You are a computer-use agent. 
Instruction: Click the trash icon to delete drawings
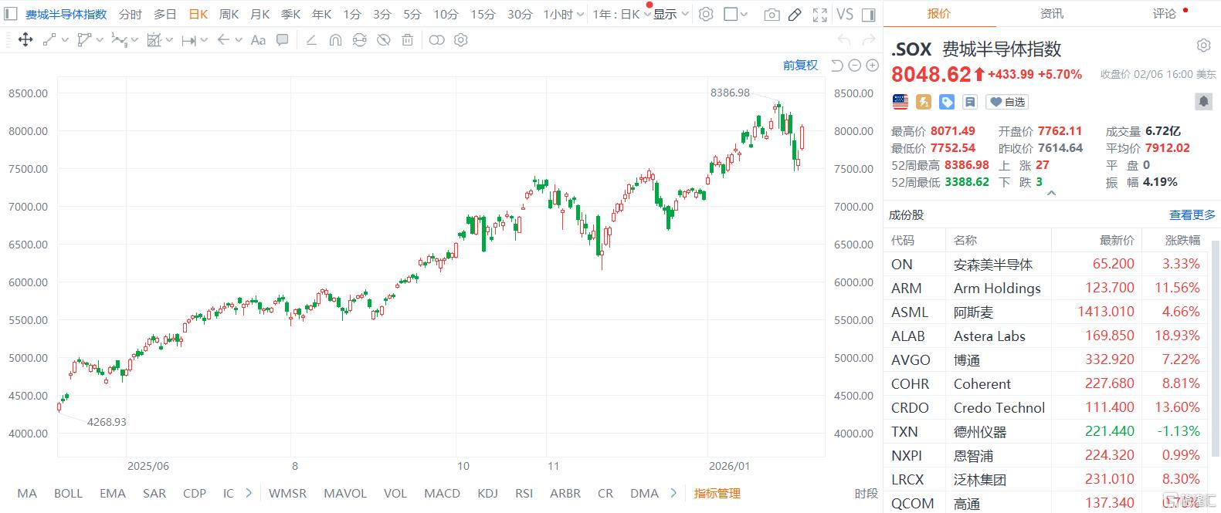coord(408,40)
